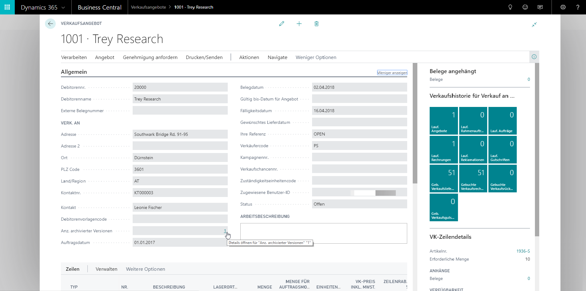Open the lightbulb search icon
The width and height of the screenshot is (586, 291).
coord(510,7)
